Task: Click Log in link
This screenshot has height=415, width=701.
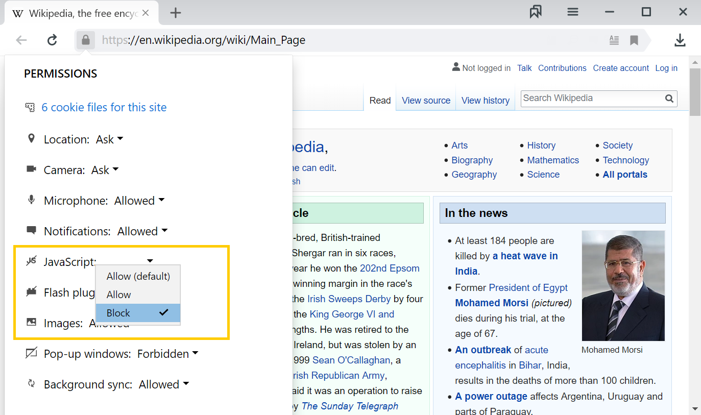Action: (666, 68)
